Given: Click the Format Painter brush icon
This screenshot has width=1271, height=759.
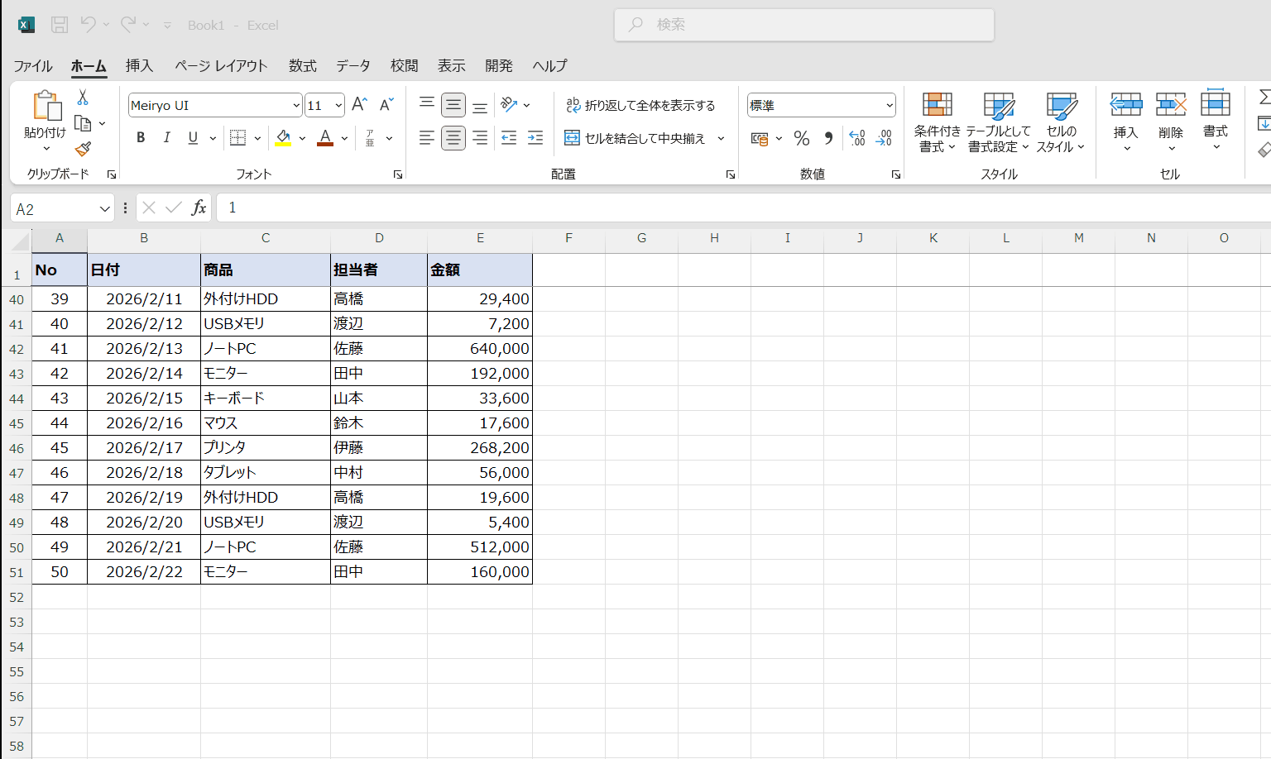Looking at the screenshot, I should click(83, 149).
